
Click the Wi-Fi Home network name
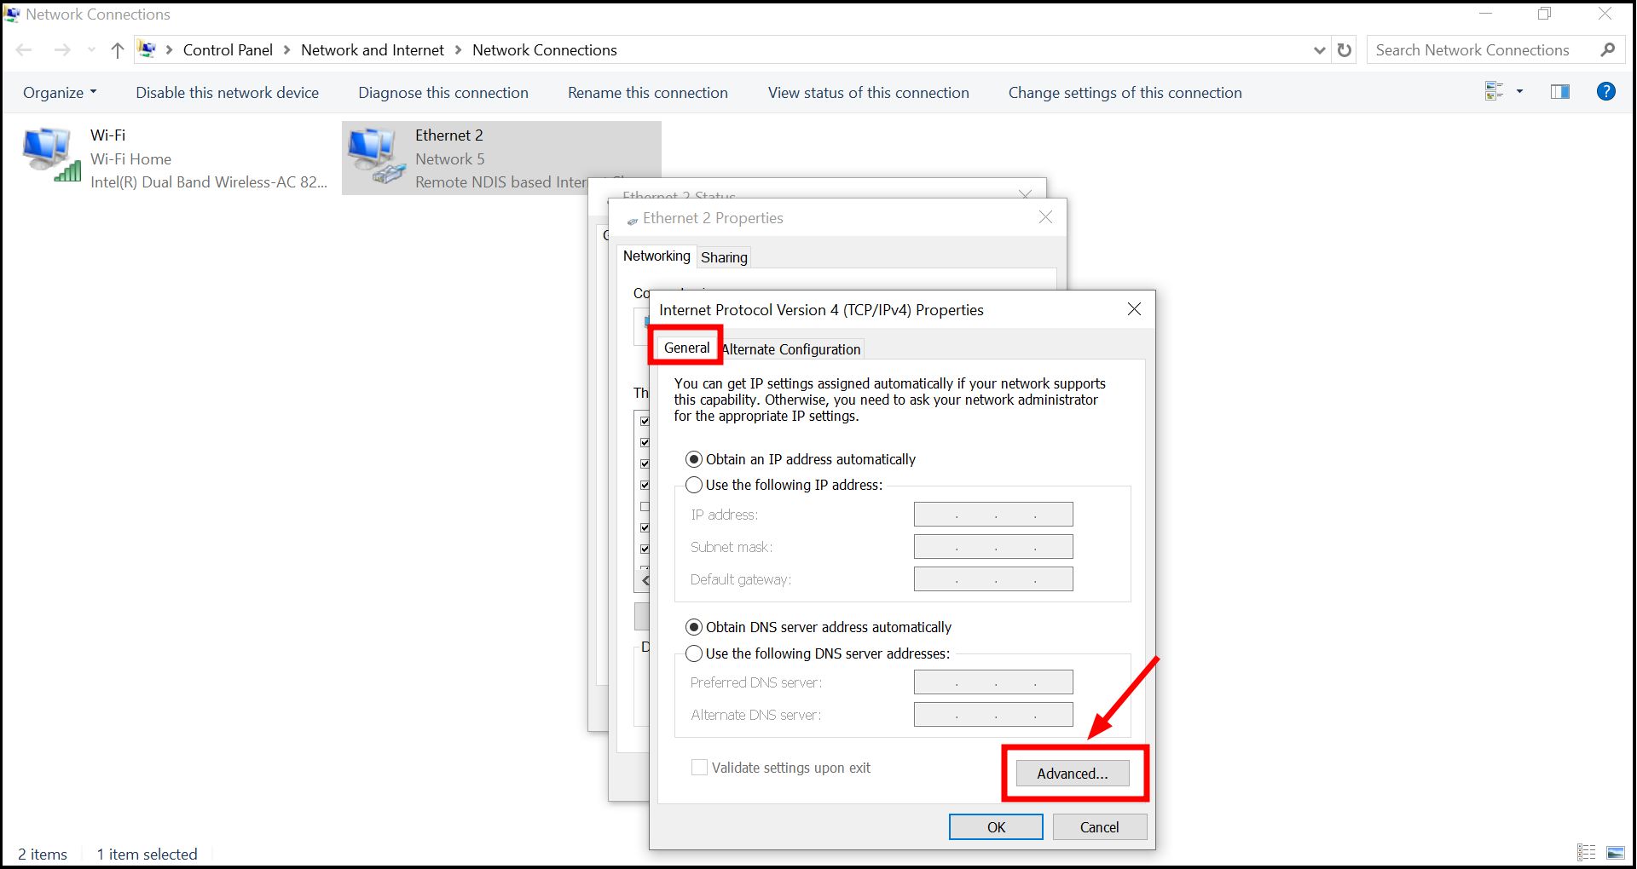pyautogui.click(x=131, y=159)
